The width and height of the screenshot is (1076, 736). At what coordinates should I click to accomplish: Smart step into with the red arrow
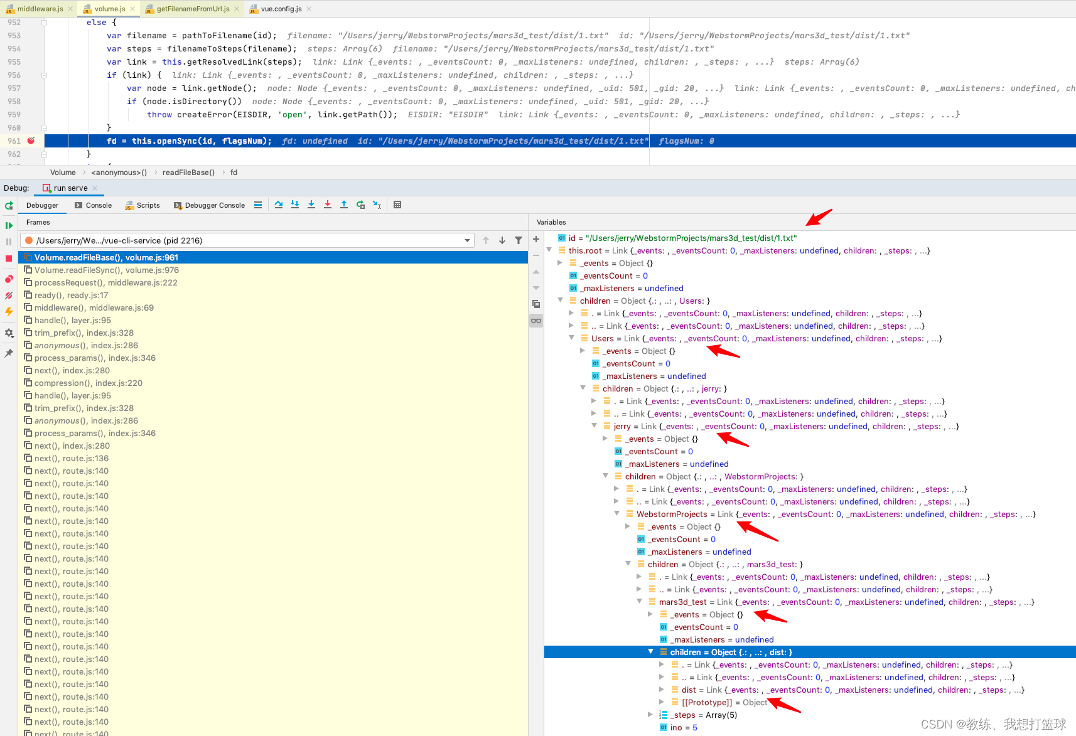click(x=328, y=205)
